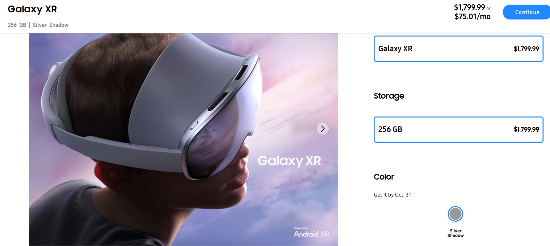Image resolution: width=550 pixels, height=246 pixels.
Task: Click the Android XR logo in the image
Action: tap(311, 234)
